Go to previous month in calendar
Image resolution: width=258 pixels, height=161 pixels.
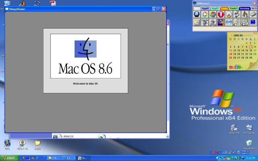tap(231, 35)
